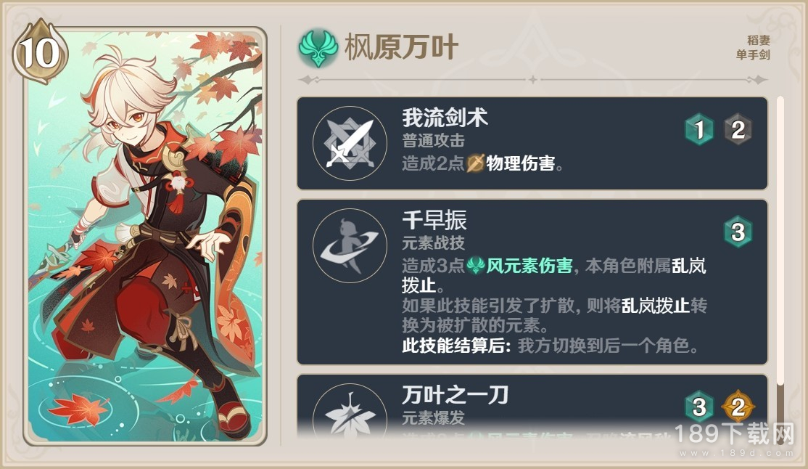Screen dimensions: 808x469
Task: Click the Anemo icon before 风元素伤害
Action: tap(475, 266)
